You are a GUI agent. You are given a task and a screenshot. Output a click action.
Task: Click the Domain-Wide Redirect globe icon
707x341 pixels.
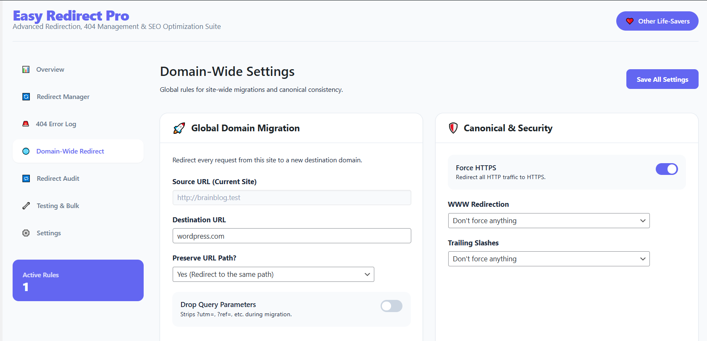tap(26, 151)
